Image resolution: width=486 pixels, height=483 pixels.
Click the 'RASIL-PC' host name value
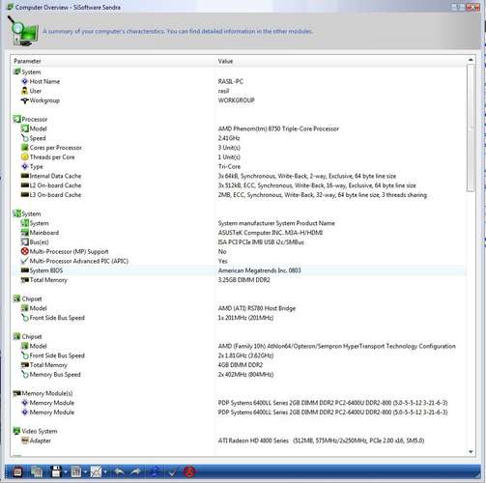click(231, 81)
